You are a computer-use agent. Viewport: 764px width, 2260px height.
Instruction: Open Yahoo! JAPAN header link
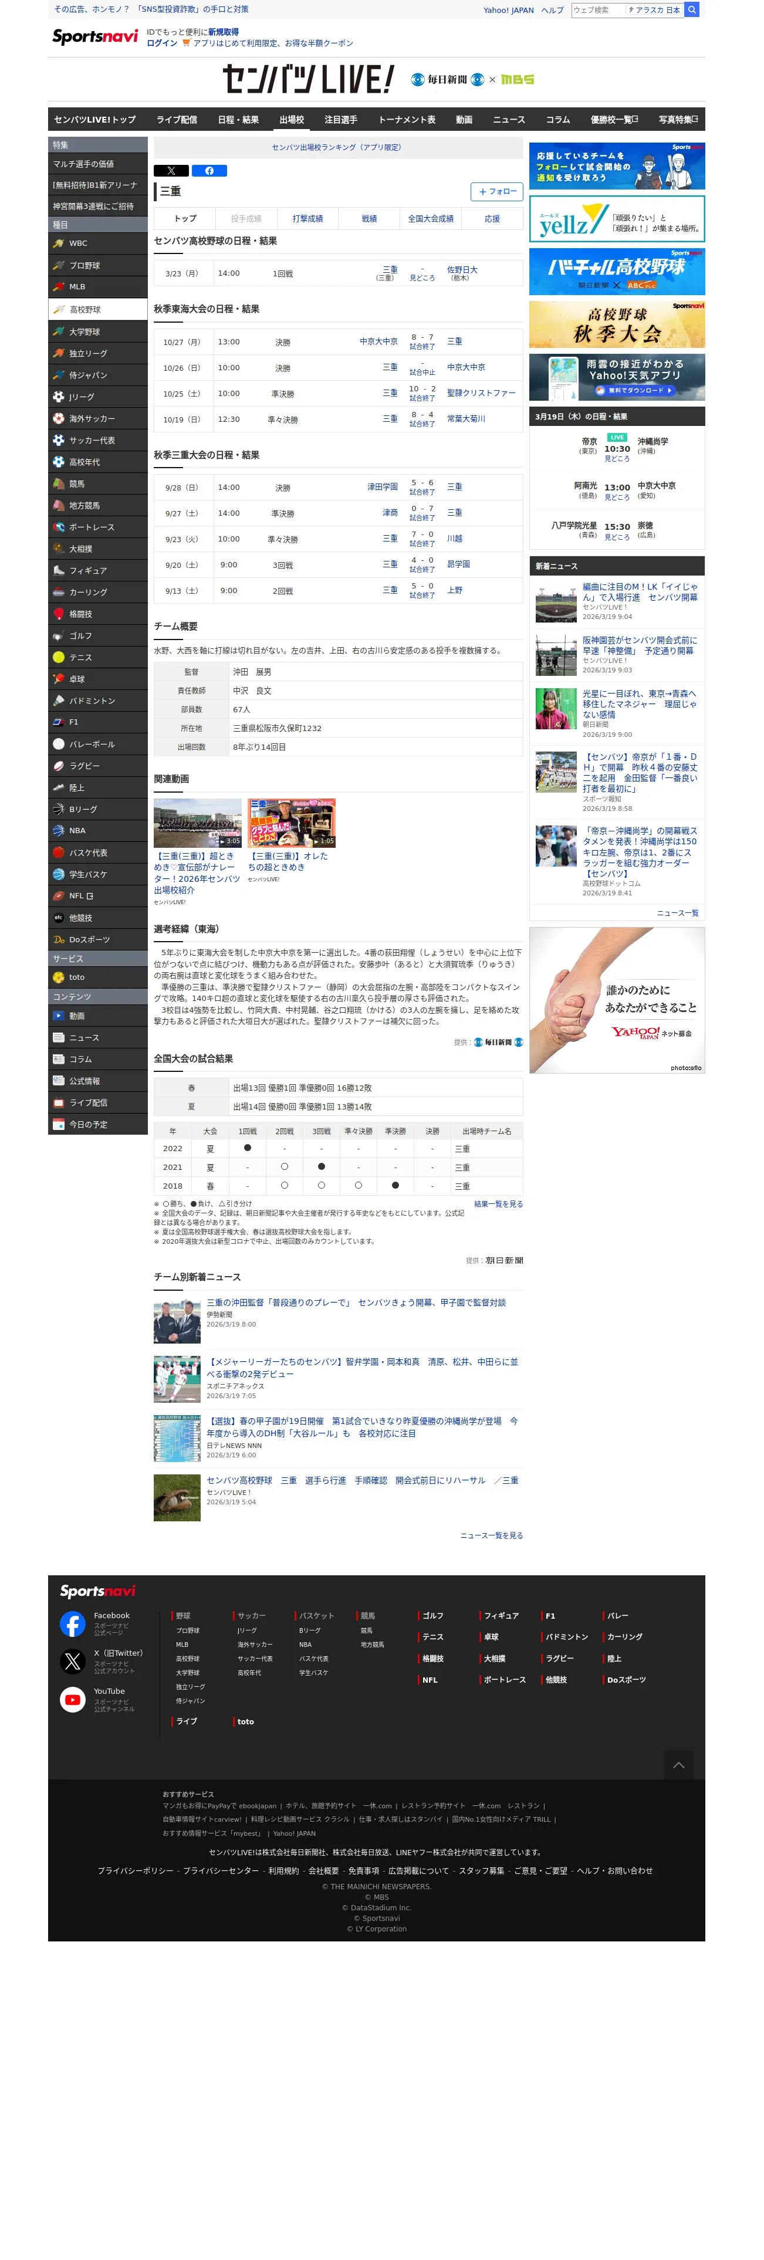click(508, 11)
